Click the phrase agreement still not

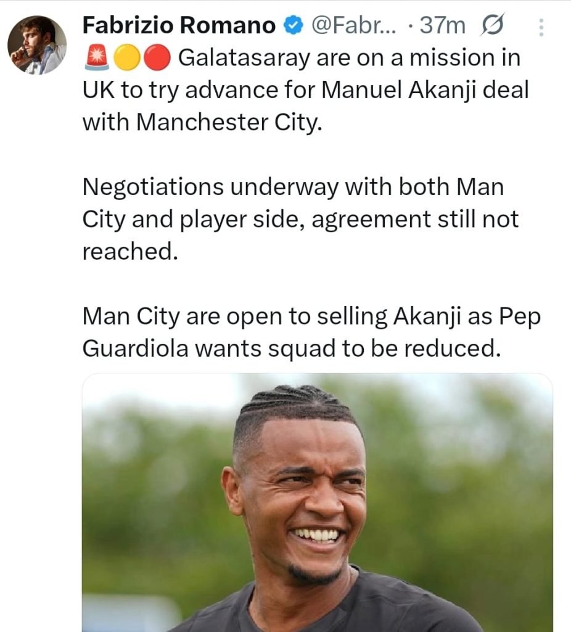(415, 220)
